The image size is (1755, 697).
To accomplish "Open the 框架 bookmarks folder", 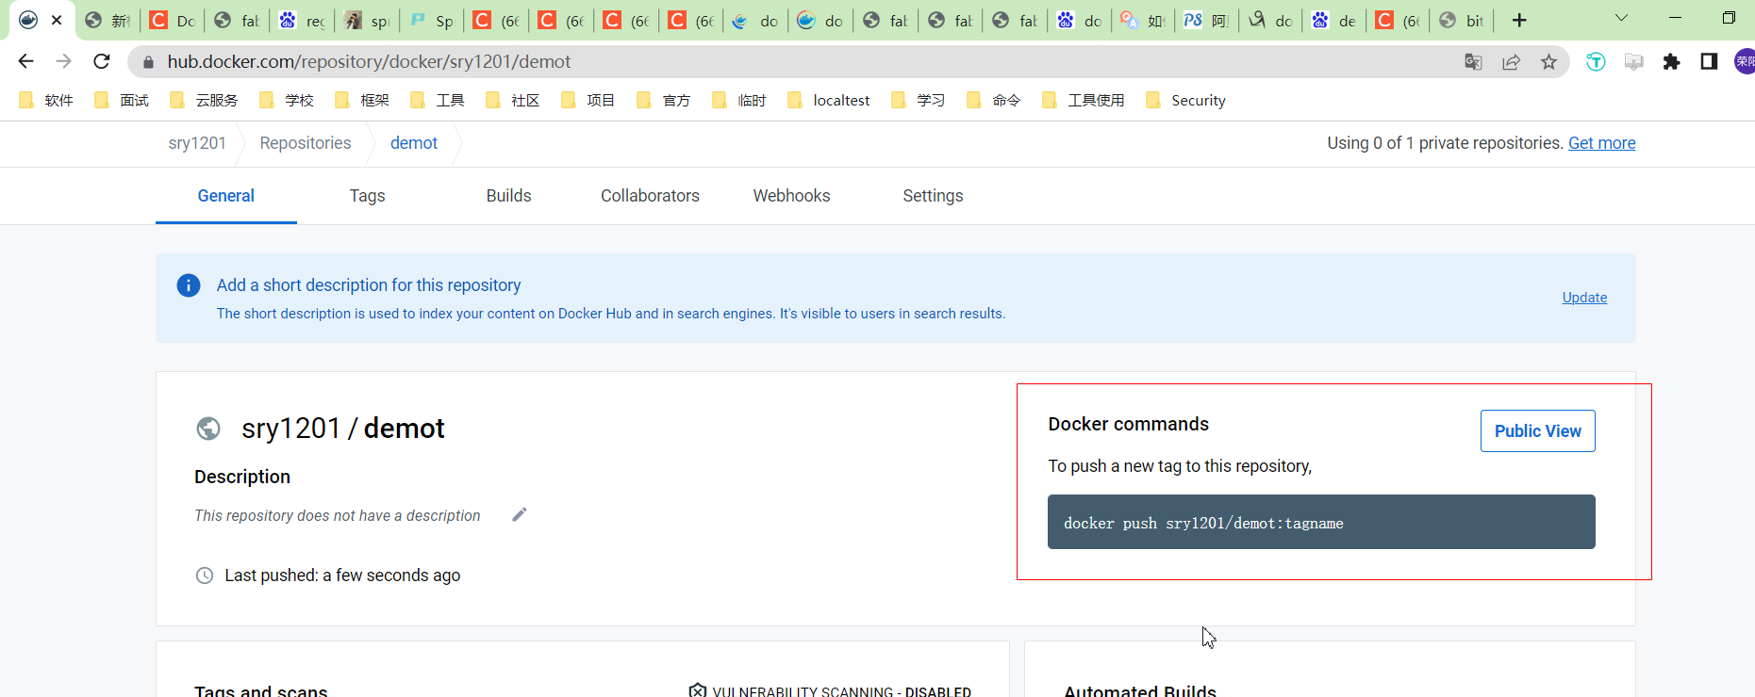I will [362, 101].
